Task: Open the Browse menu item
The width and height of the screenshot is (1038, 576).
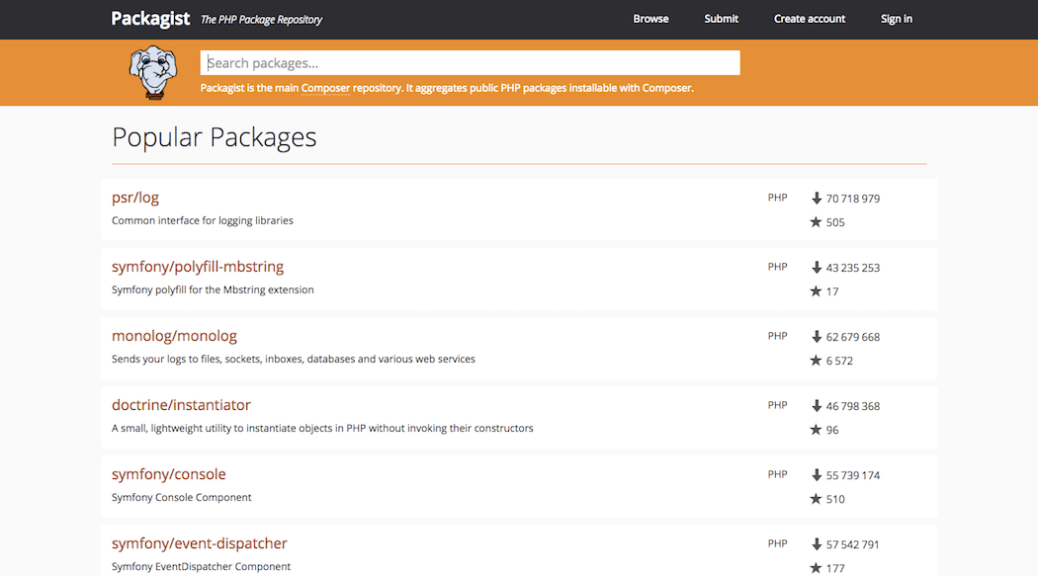Action: click(650, 19)
